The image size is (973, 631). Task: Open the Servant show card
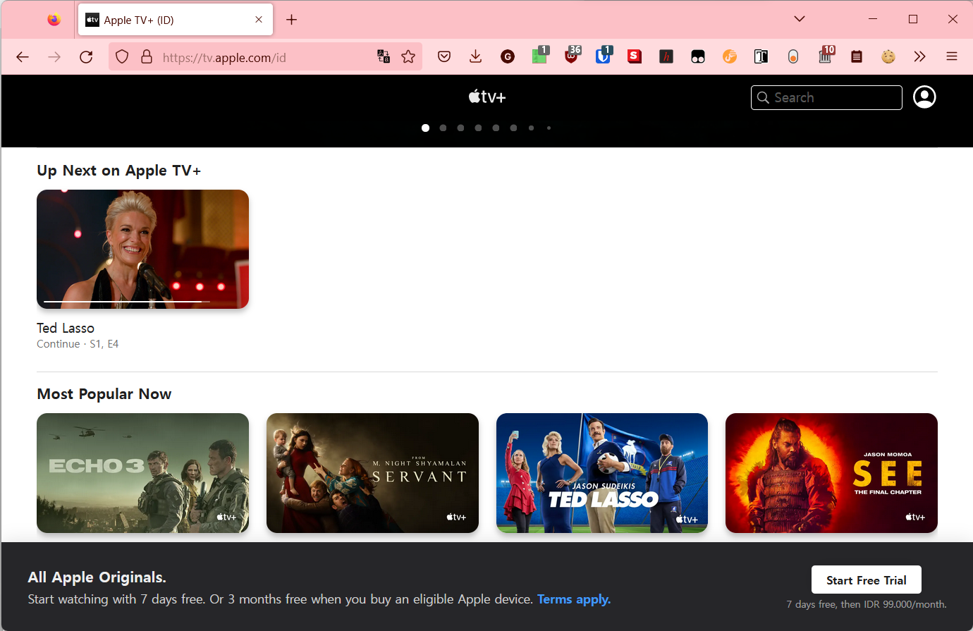372,472
